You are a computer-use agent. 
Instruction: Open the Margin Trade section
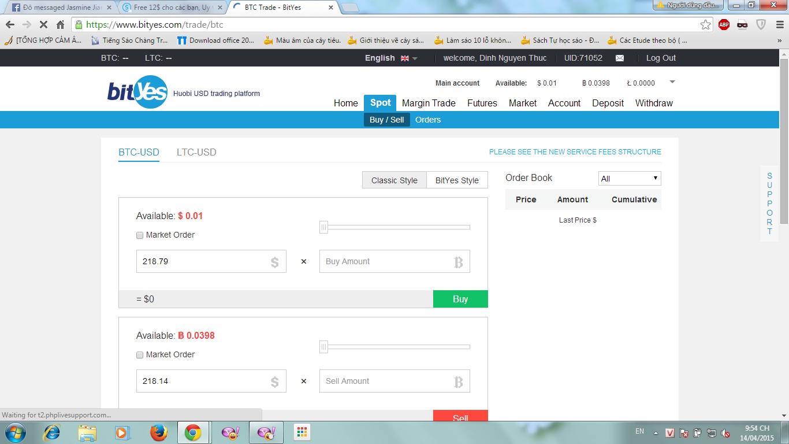[x=429, y=103]
